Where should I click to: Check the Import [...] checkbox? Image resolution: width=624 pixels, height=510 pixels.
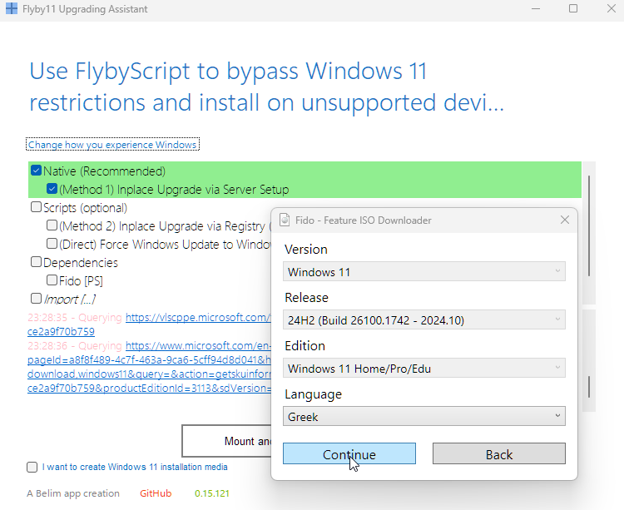[36, 299]
